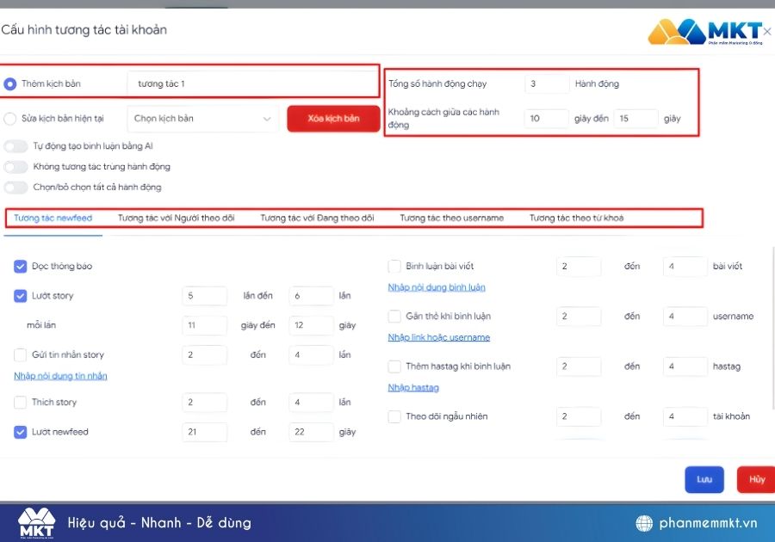The width and height of the screenshot is (775, 542).
Task: Click the red Xóa kịch bản button
Action: click(x=333, y=119)
